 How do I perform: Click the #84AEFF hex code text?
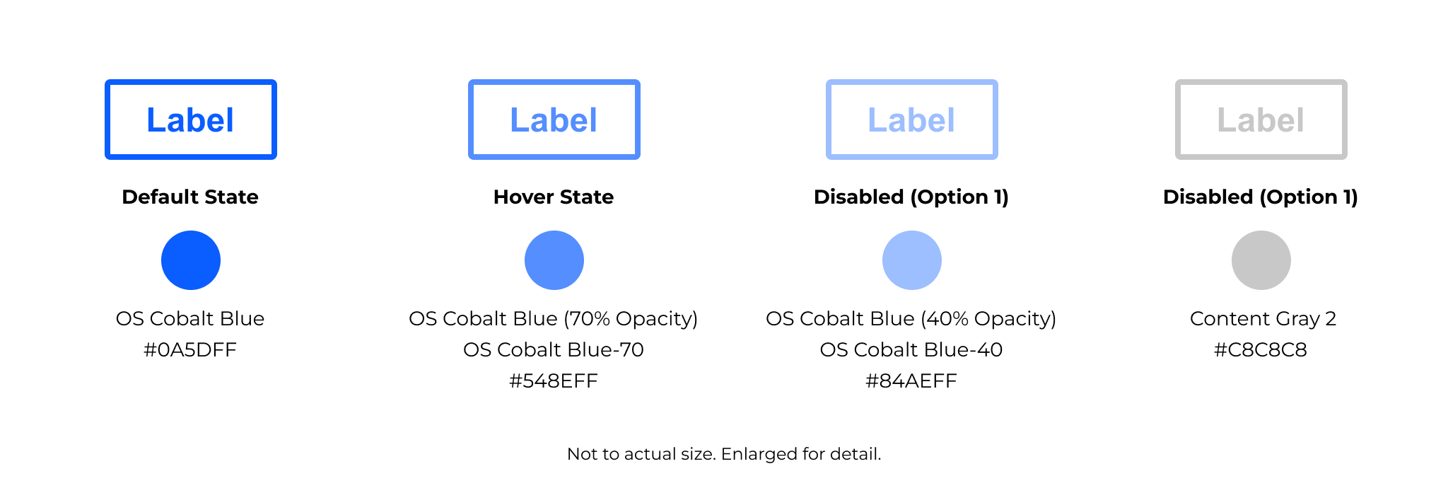911,380
